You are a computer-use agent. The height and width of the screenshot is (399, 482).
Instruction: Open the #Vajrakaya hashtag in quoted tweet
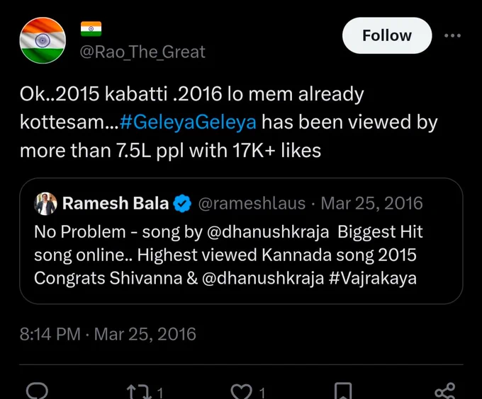(x=373, y=279)
